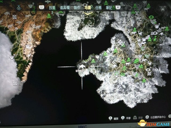The height and width of the screenshot is (128, 171).
Task: Open the 技能 skills tab
Action: point(52,8)
